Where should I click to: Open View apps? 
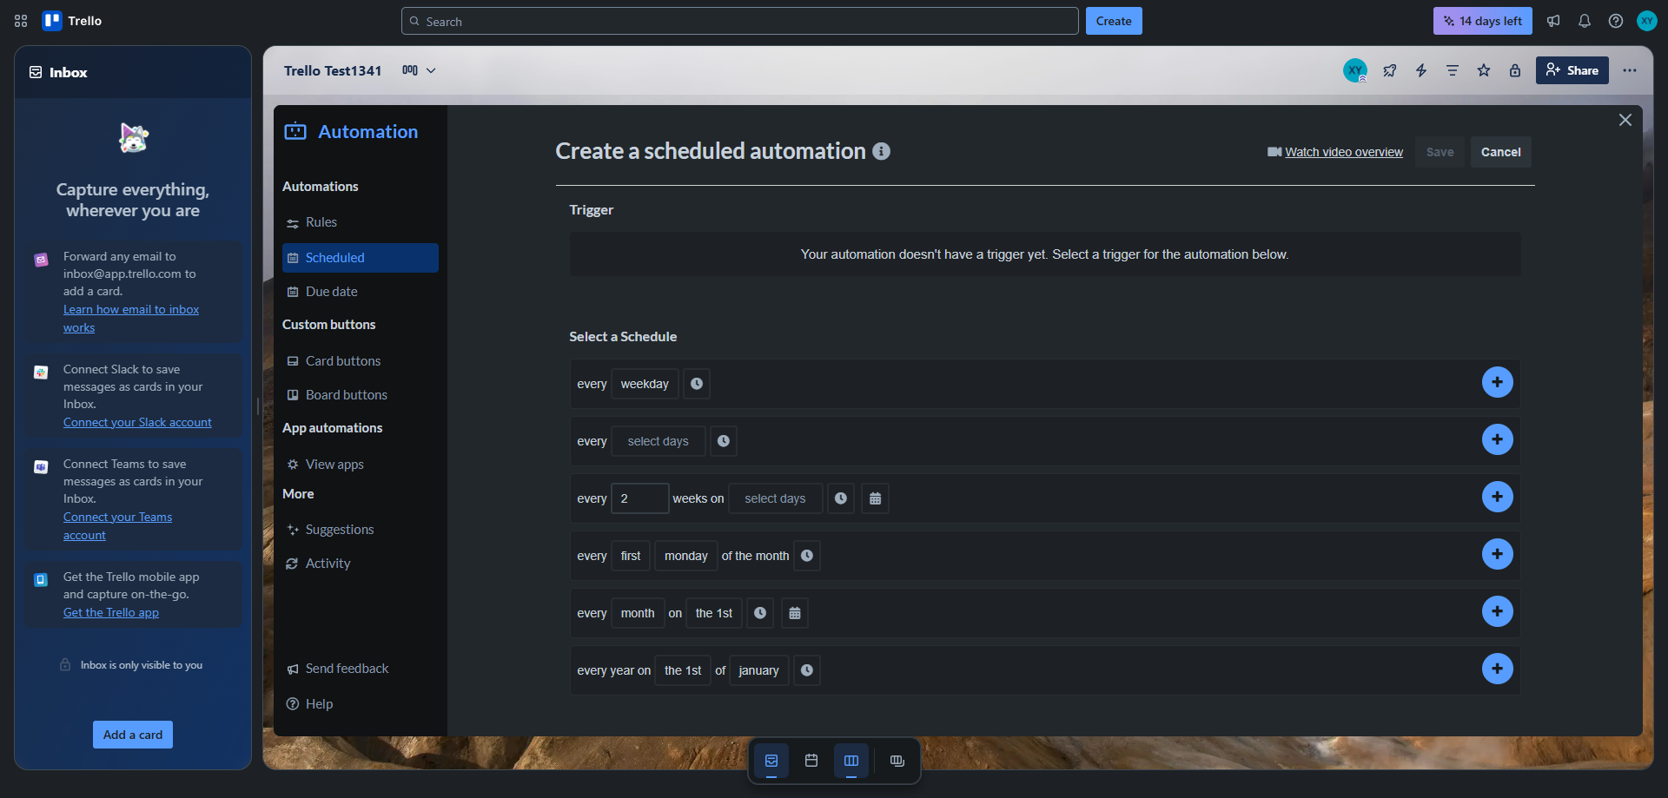tap(360, 465)
